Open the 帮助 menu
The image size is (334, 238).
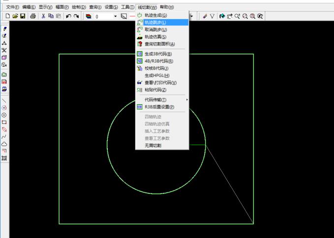click(x=167, y=7)
